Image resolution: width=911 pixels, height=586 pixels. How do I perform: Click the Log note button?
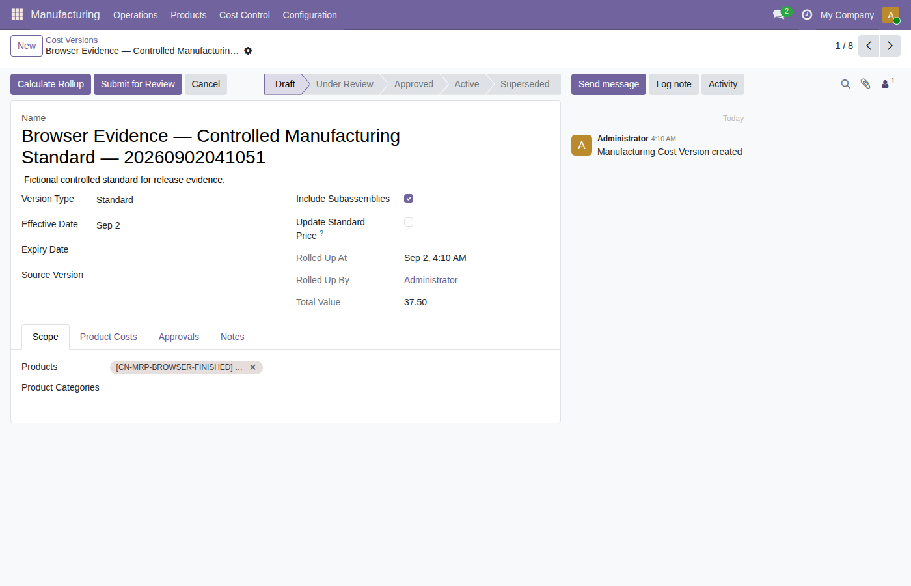[x=673, y=84]
